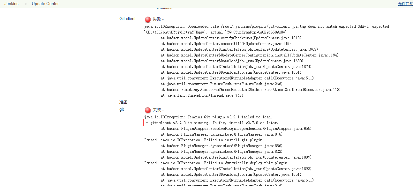Click the InstallationJob._run line 1893 trace
Viewport: 413px width, 186px height.
click(236, 169)
